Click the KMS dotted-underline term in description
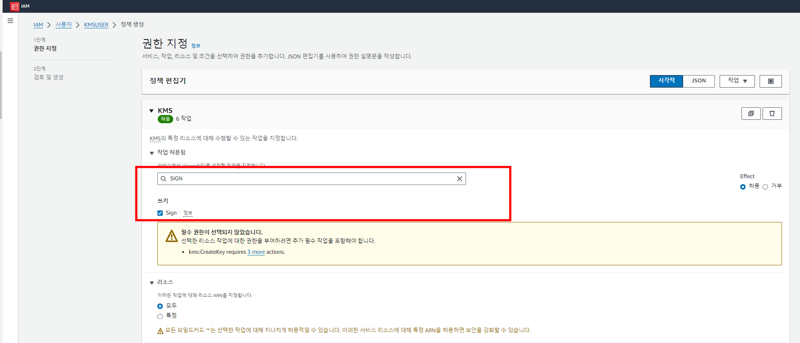 click(155, 138)
